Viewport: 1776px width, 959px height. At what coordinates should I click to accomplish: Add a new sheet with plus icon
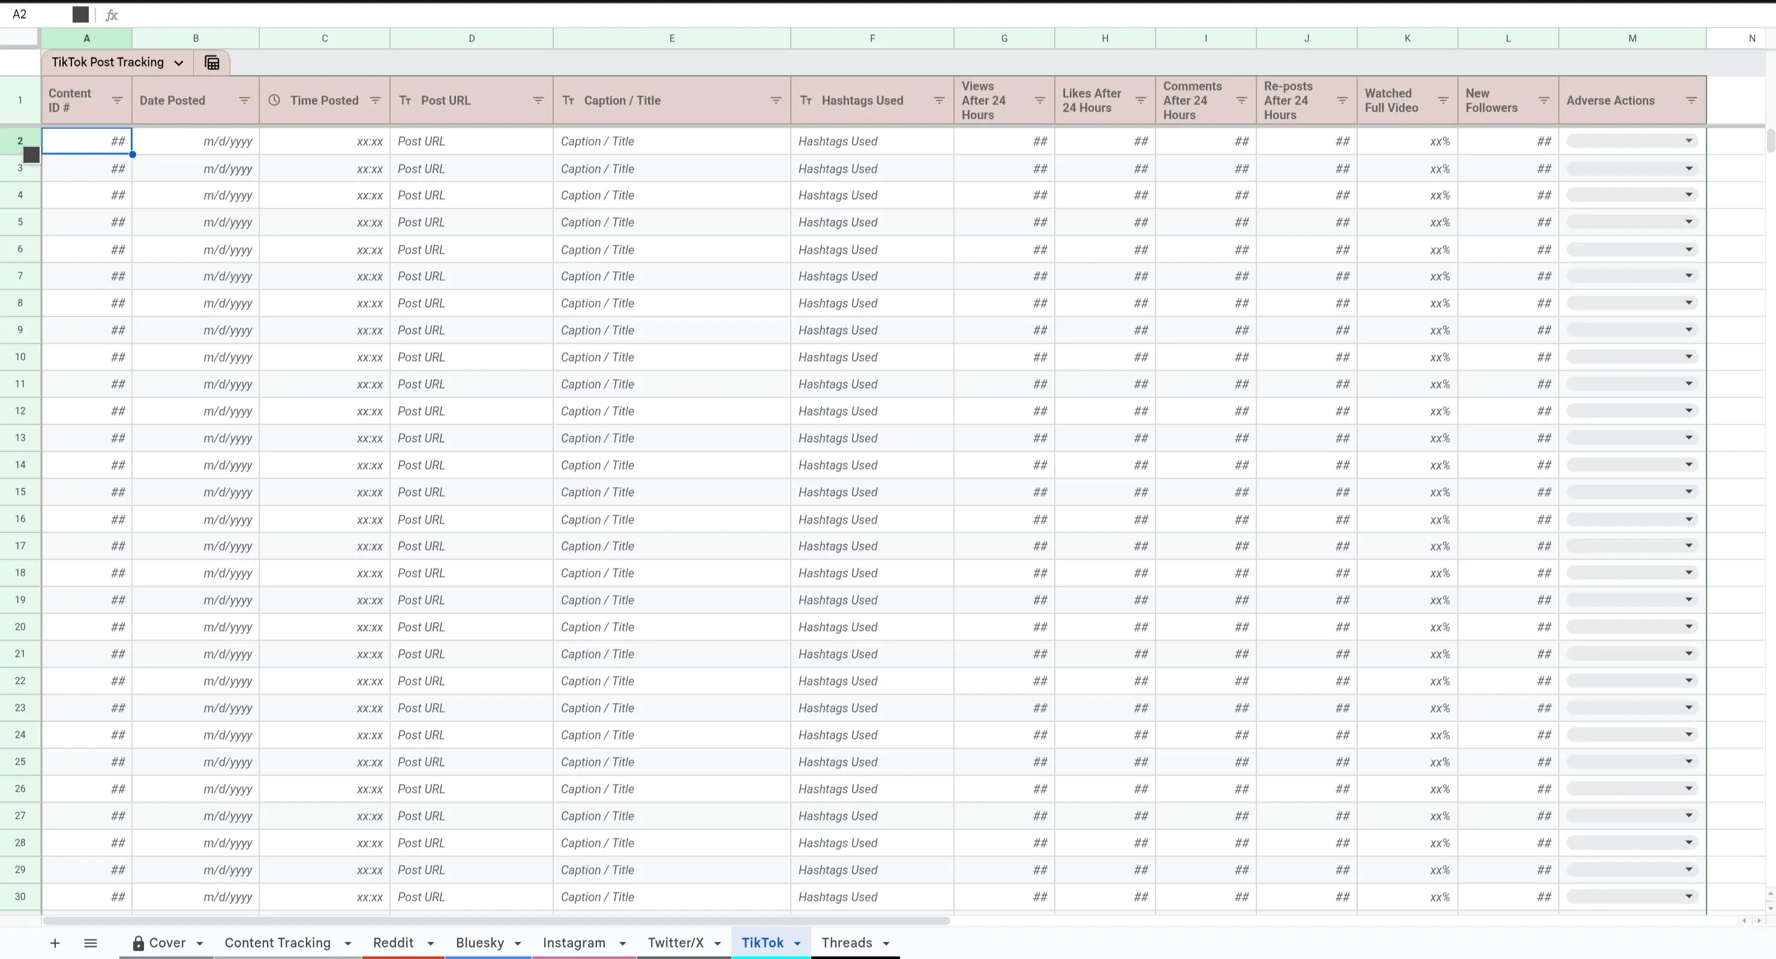click(55, 943)
